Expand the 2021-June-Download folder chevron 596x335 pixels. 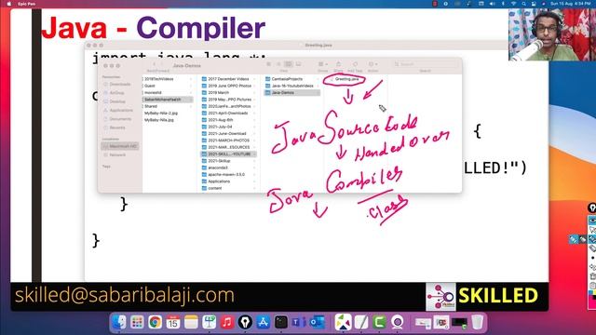254,134
